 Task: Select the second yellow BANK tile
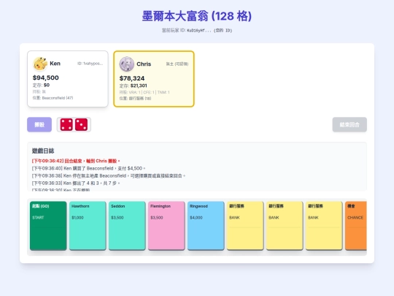[x=285, y=226]
